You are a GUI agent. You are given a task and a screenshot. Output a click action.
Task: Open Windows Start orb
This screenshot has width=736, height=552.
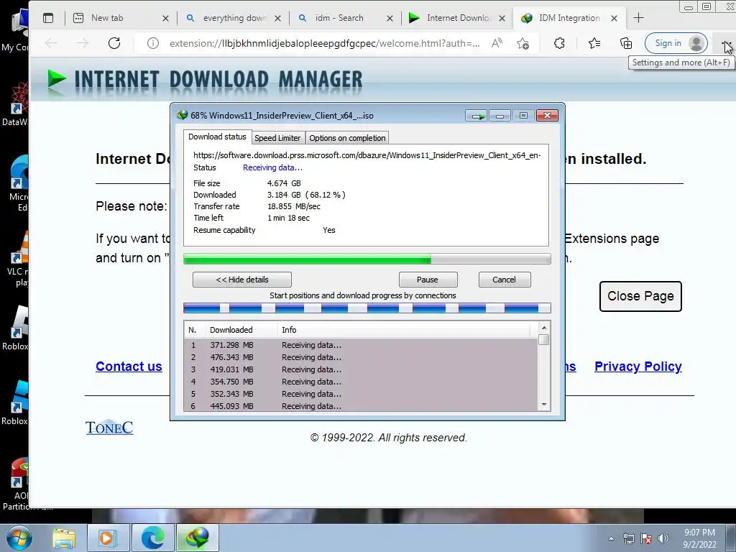coord(19,538)
